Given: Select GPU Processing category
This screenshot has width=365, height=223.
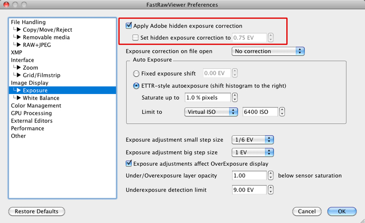Looking at the screenshot, I should point(31,113).
